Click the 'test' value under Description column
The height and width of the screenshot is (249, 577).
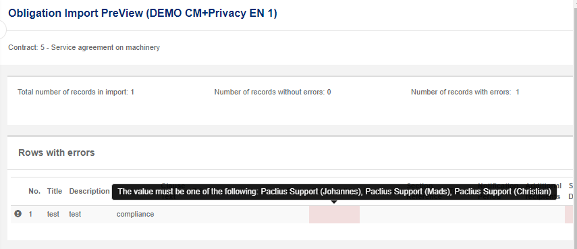[x=75, y=214]
